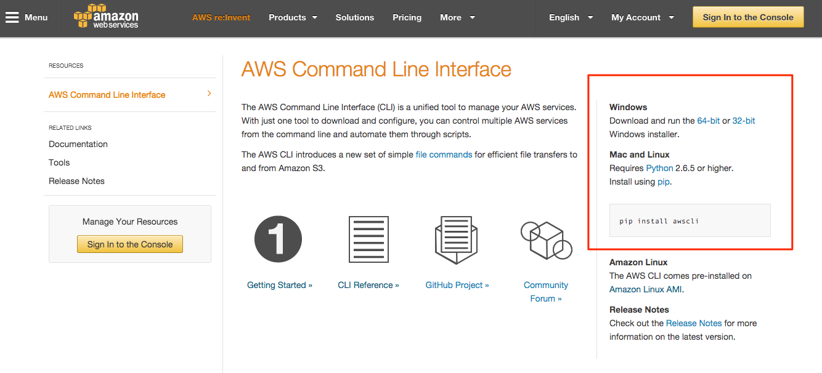Click the AWS Command Line Interface sidebar chevron
Screen dimensions: 822x373
(210, 94)
